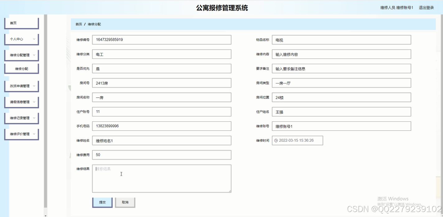The width and height of the screenshot is (443, 217).
Task: Expand the 请假信息管理 section
Action: [x=21, y=102]
